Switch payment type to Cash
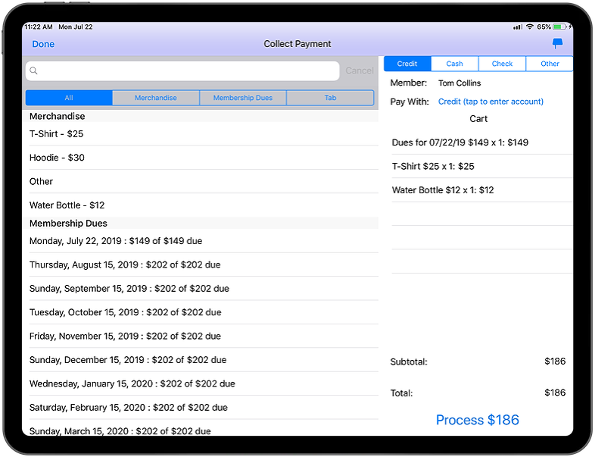The image size is (595, 457). (x=454, y=64)
